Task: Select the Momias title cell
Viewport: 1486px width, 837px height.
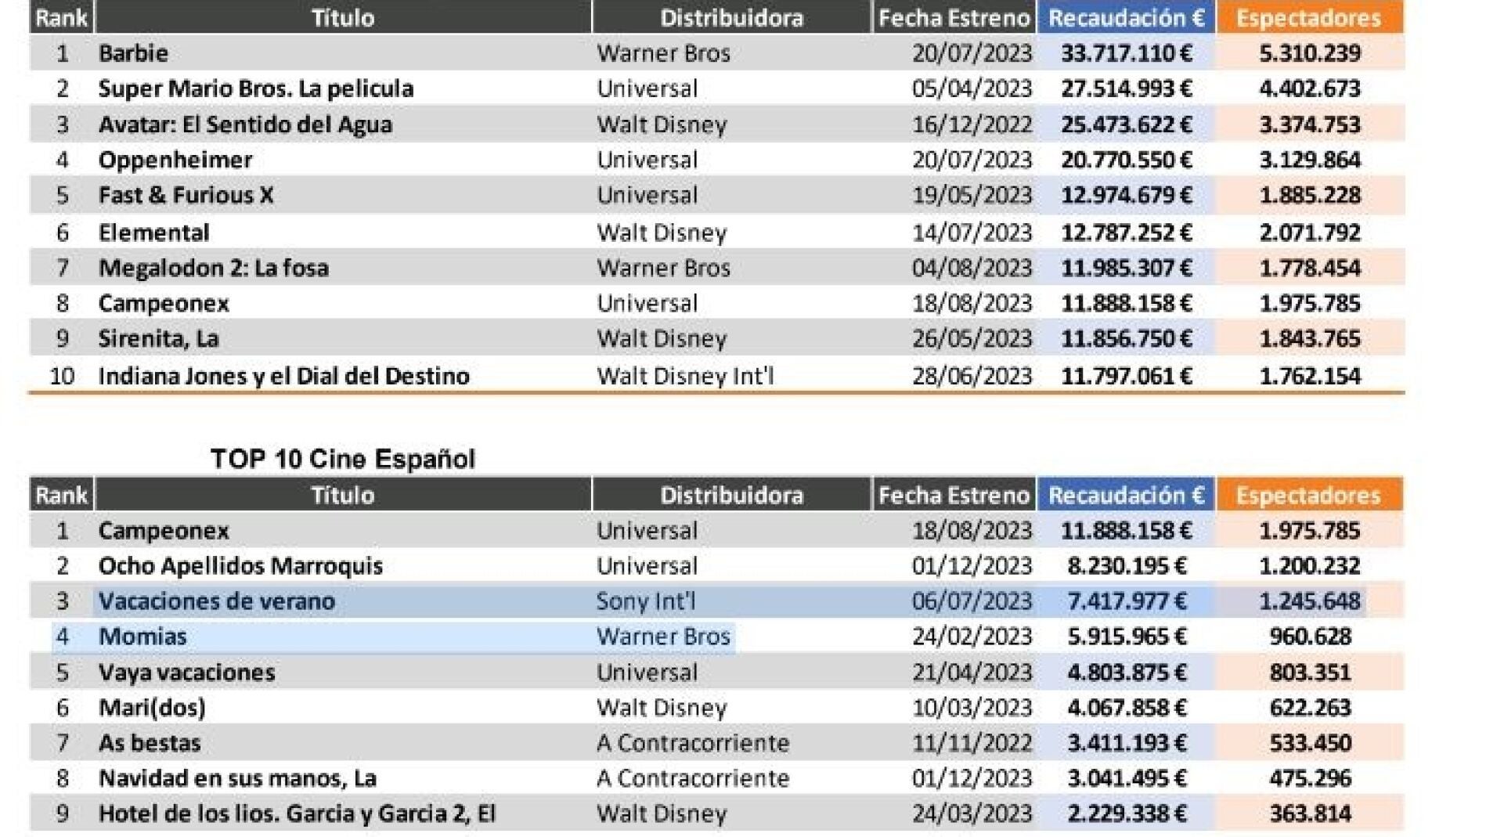Action: (x=142, y=637)
